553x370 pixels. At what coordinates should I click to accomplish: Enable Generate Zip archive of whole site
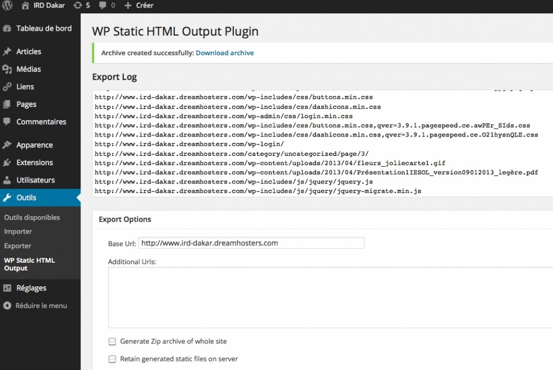[x=112, y=341]
